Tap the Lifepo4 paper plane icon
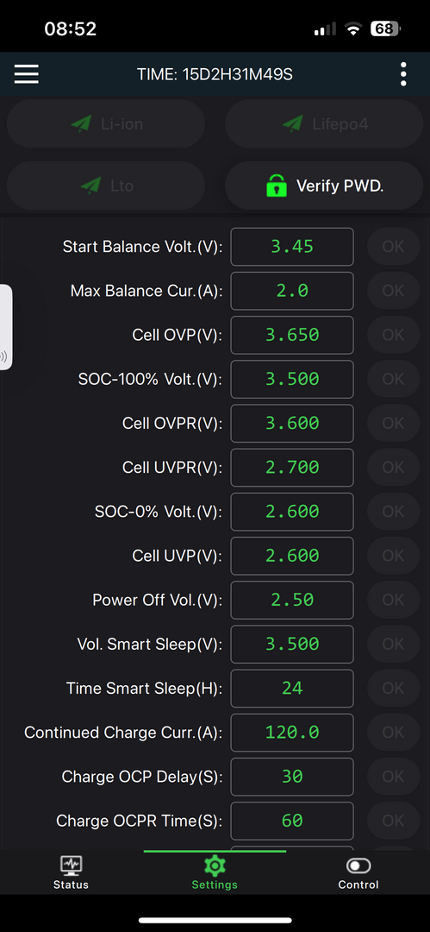This screenshot has height=932, width=430. click(293, 123)
